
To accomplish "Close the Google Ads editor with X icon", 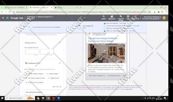I will pyautogui.click(x=3, y=18).
